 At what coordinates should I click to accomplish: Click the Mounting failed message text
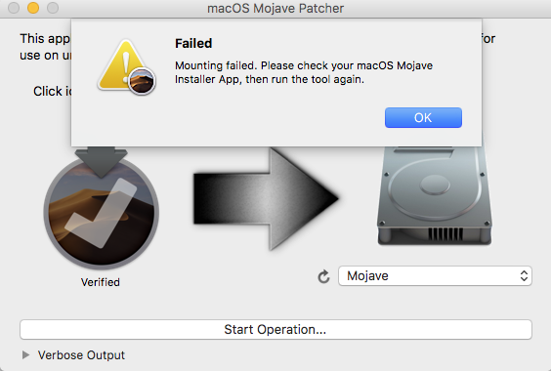tap(304, 72)
